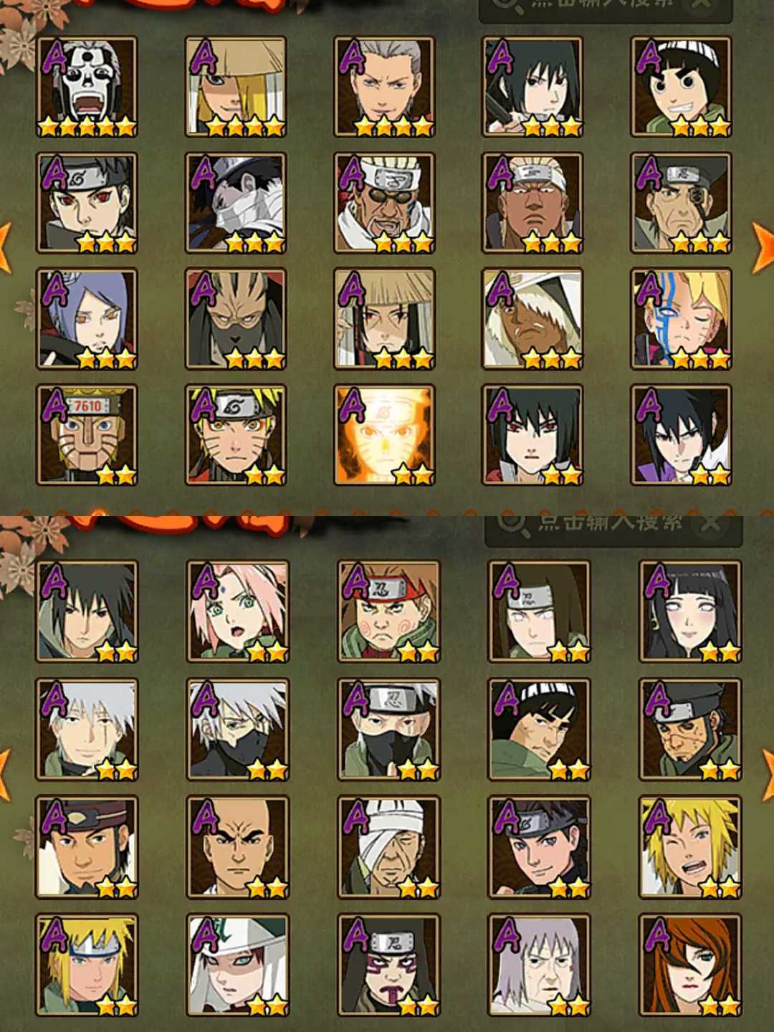Select the character with 7610 headband

pyautogui.click(x=87, y=435)
